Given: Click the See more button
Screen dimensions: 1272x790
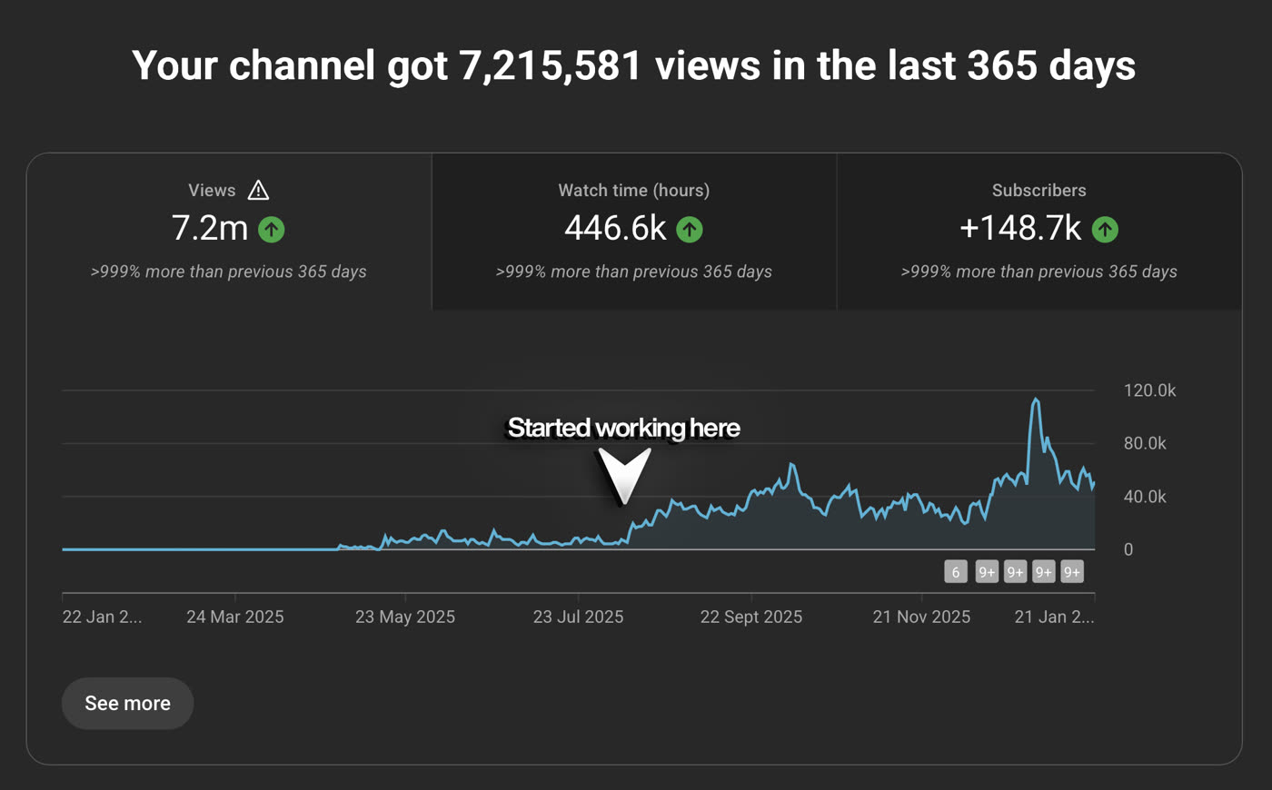Looking at the screenshot, I should (127, 703).
